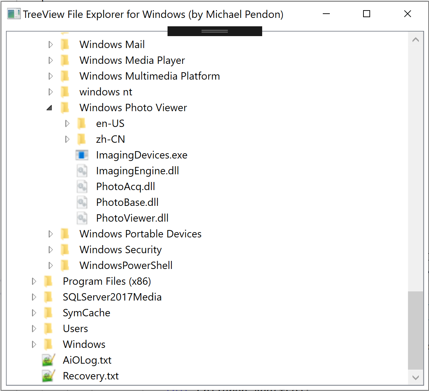Click the scrollbar down arrow
Image resolution: width=429 pixels, height=391 pixels.
point(416,376)
